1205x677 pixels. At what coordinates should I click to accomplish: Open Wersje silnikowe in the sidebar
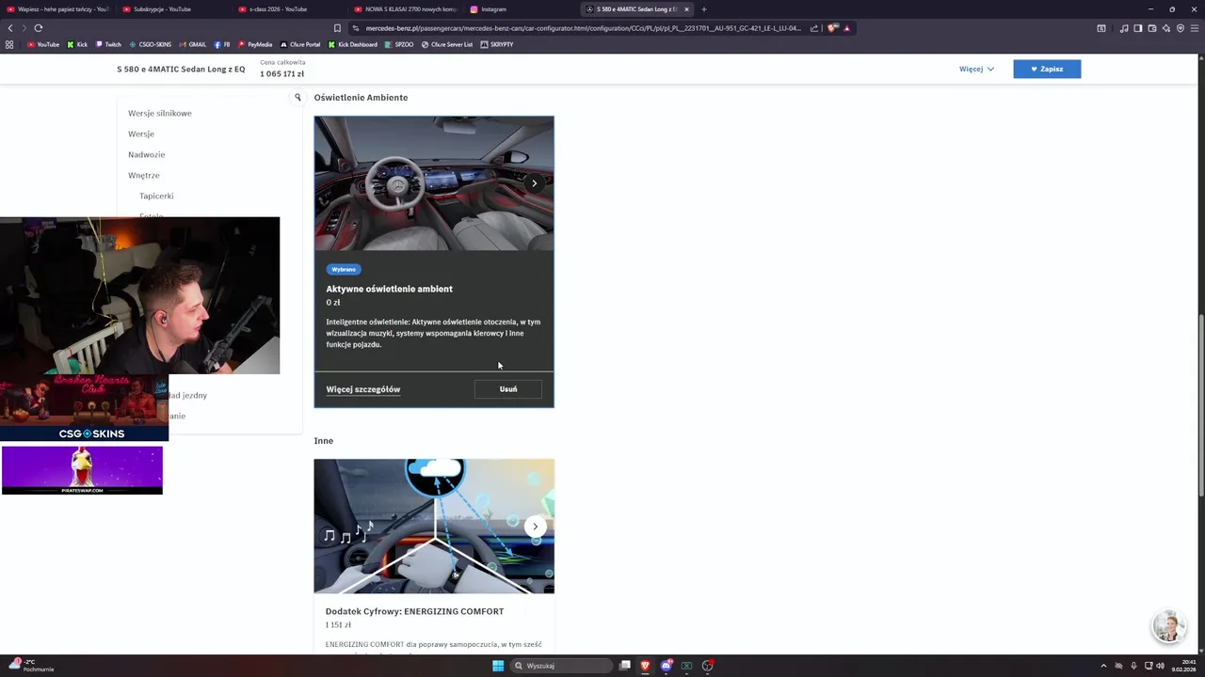coord(160,113)
